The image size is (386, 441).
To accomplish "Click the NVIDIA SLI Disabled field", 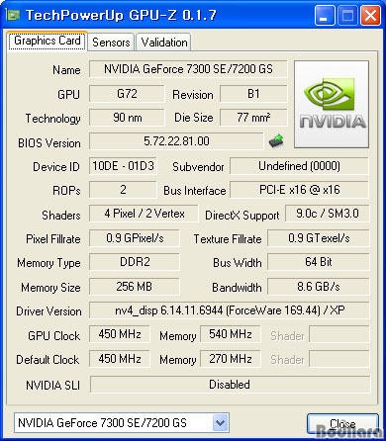I will click(x=230, y=385).
